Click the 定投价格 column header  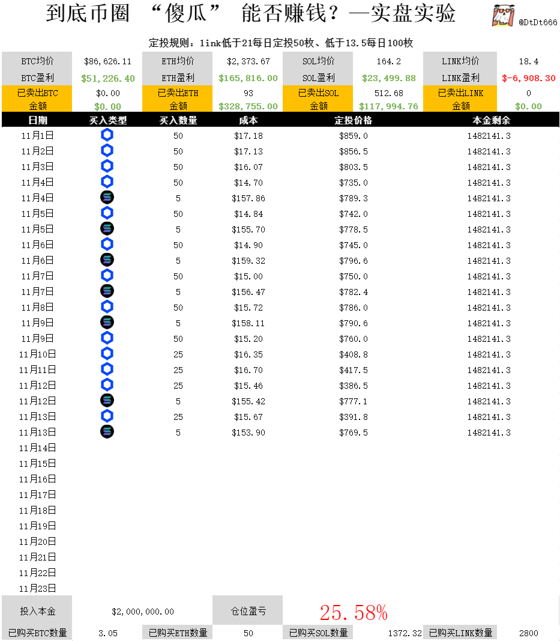coord(354,120)
